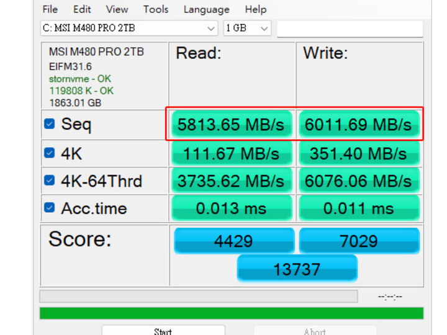Screen dimensions: 447x335
Task: Expand the 1 GB test size dropdown
Action: [264, 28]
